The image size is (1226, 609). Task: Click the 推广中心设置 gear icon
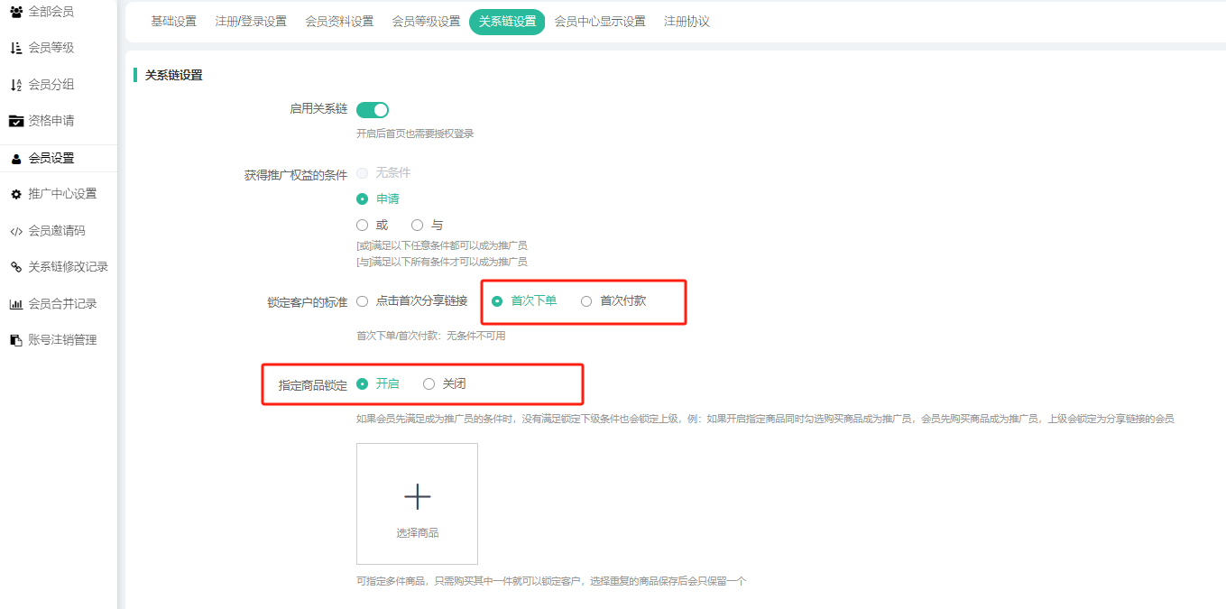coord(16,194)
